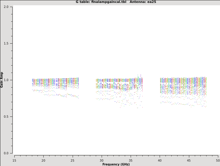The width and height of the screenshot is (220, 166).
Task: Select the 2.0 tick label on y-axis
Action: (6, 7)
